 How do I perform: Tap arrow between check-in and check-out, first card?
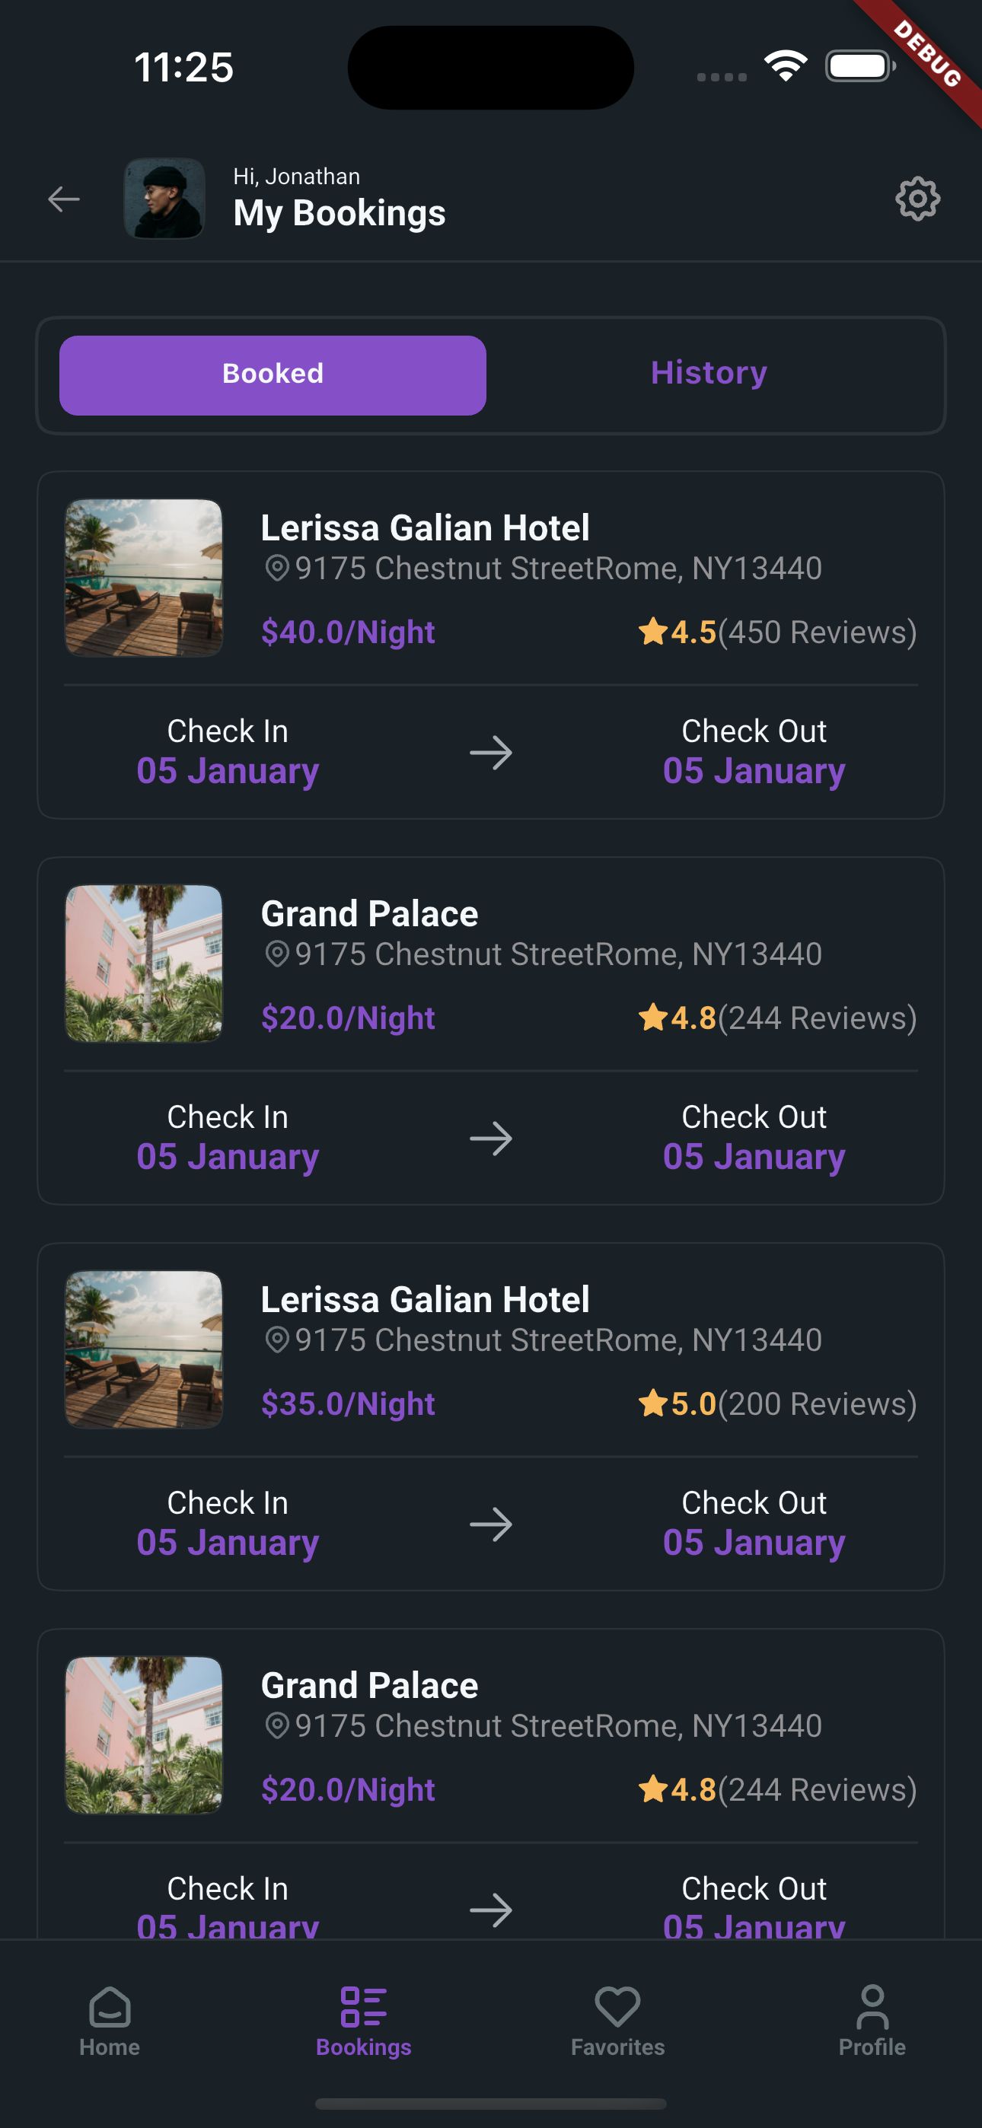coord(491,753)
